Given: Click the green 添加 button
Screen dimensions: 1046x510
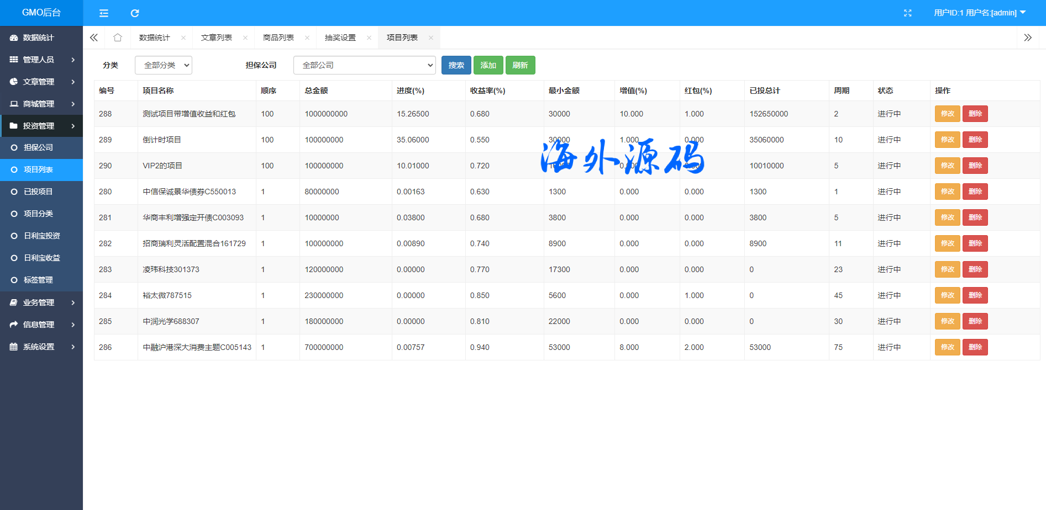Looking at the screenshot, I should 488,65.
